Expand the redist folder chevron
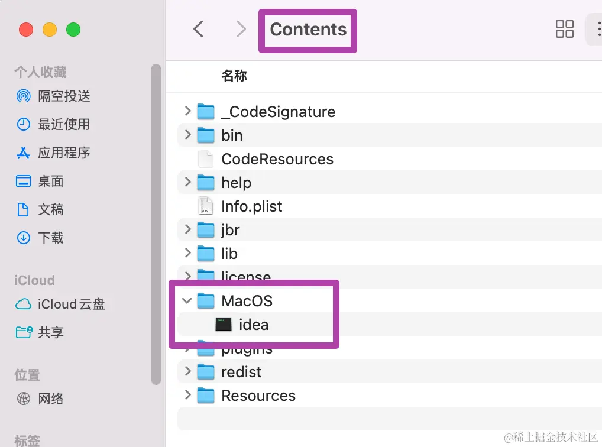The height and width of the screenshot is (447, 602). [x=187, y=371]
